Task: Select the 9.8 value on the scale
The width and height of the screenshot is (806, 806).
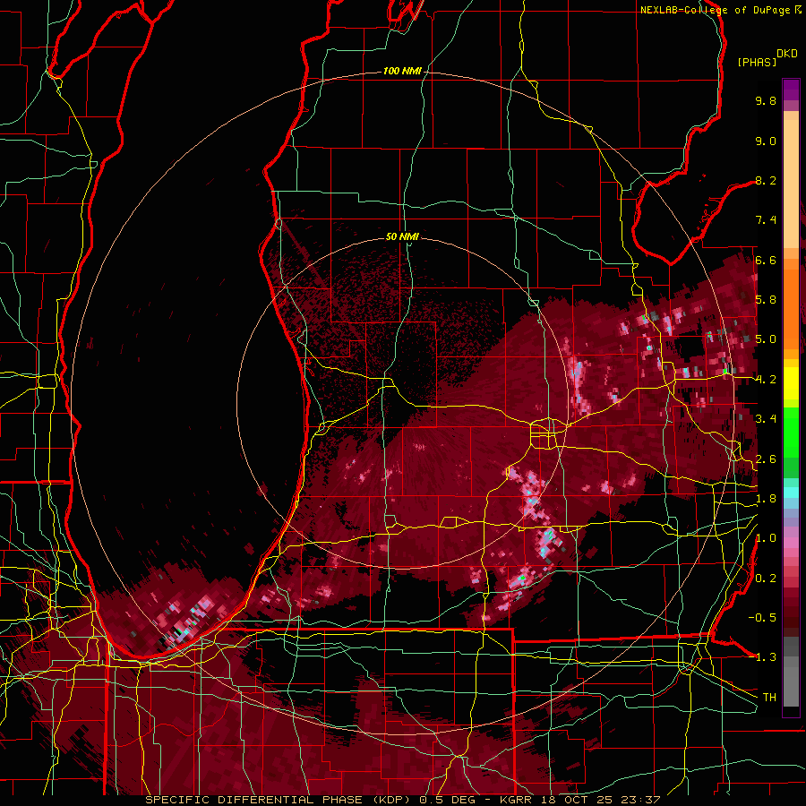Action: point(766,100)
